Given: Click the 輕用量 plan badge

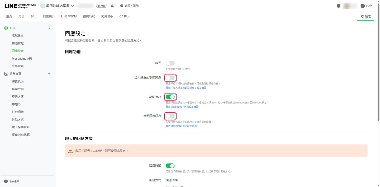Looking at the screenshot, I should [x=102, y=6].
